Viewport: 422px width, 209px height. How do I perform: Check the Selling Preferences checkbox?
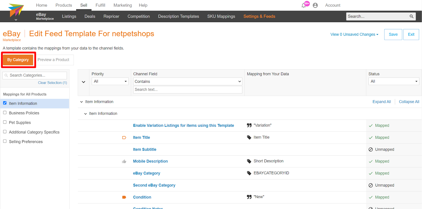5,141
